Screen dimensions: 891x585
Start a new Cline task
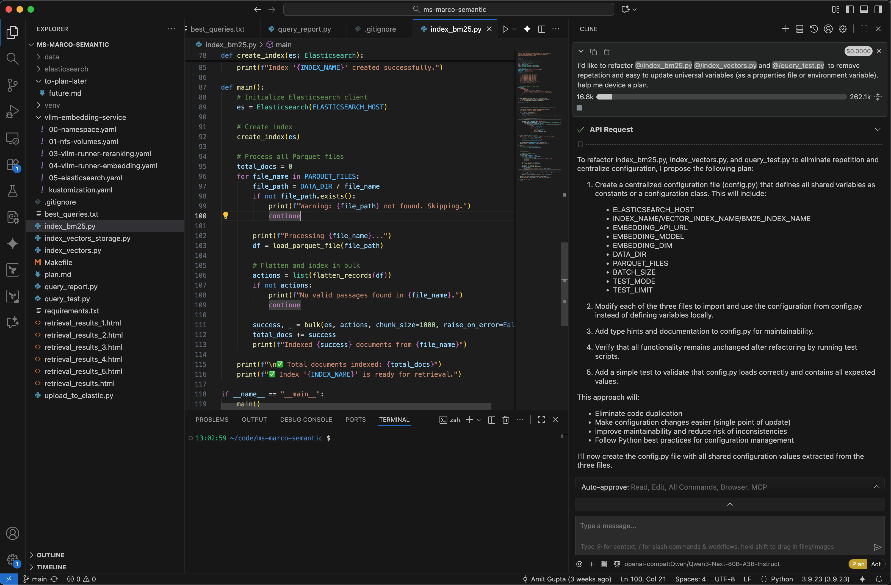point(785,29)
